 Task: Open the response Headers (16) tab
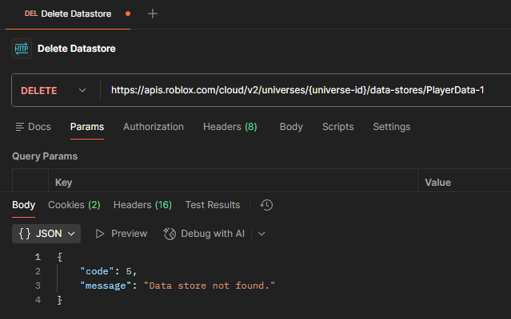click(142, 205)
